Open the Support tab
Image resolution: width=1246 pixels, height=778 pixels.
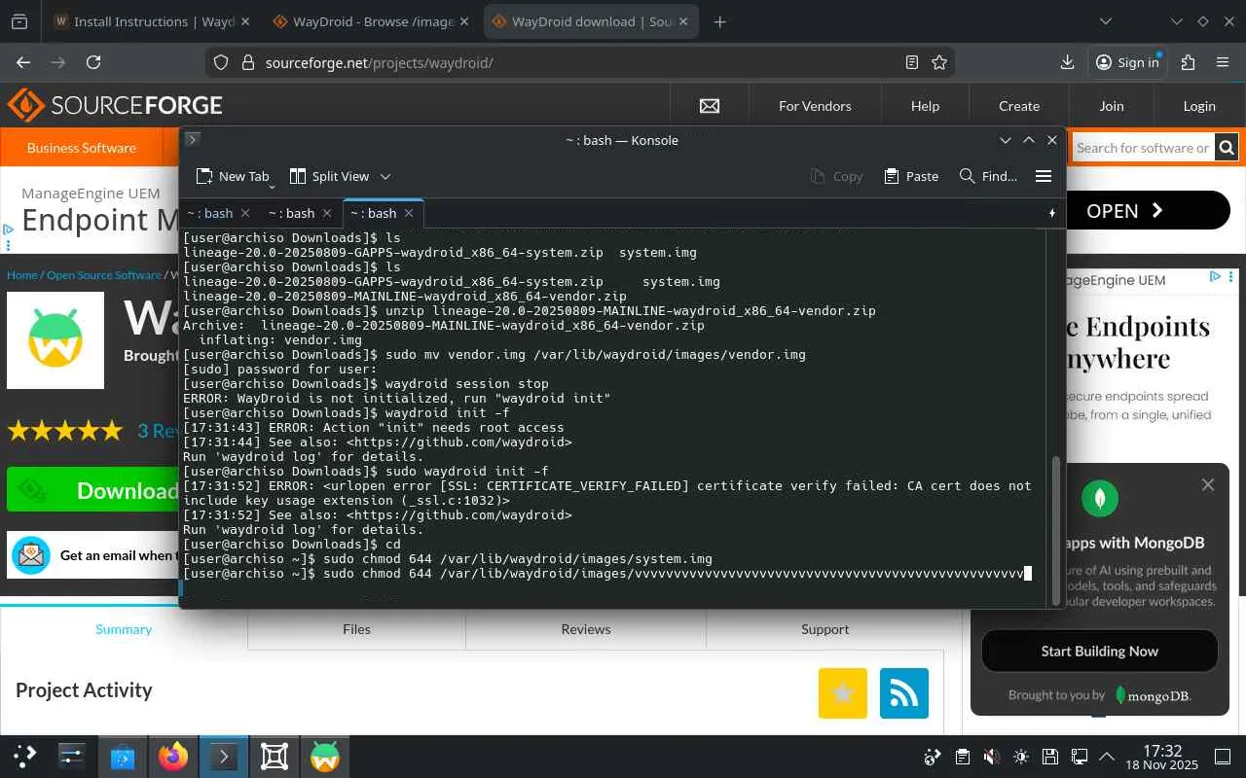(825, 629)
